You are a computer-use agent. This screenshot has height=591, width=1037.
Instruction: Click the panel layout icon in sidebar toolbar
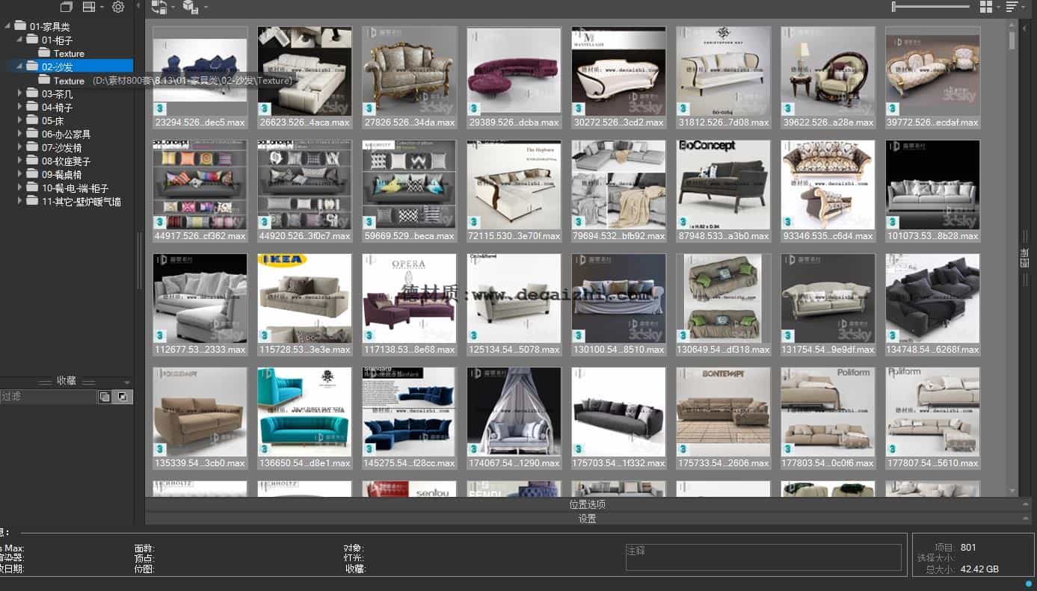pyautogui.click(x=89, y=7)
